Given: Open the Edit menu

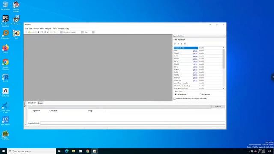Looking at the screenshot, I should pos(31,29).
